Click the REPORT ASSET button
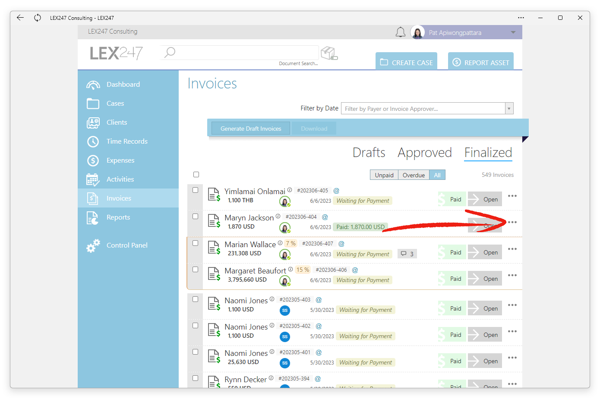This screenshot has height=399, width=600. pyautogui.click(x=481, y=62)
